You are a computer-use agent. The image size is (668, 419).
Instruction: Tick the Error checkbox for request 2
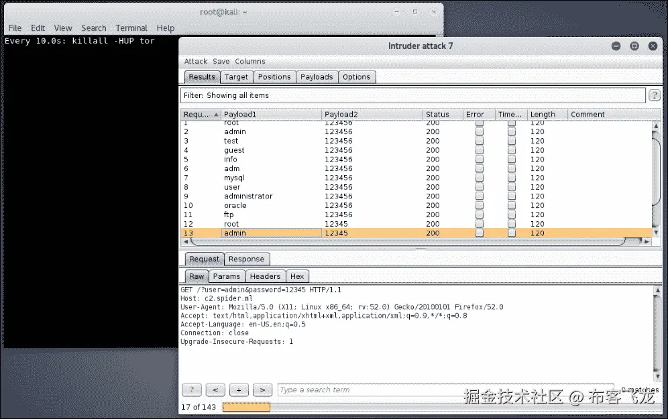[x=480, y=131]
